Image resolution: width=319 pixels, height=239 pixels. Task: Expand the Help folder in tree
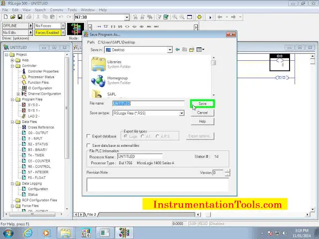[12, 60]
